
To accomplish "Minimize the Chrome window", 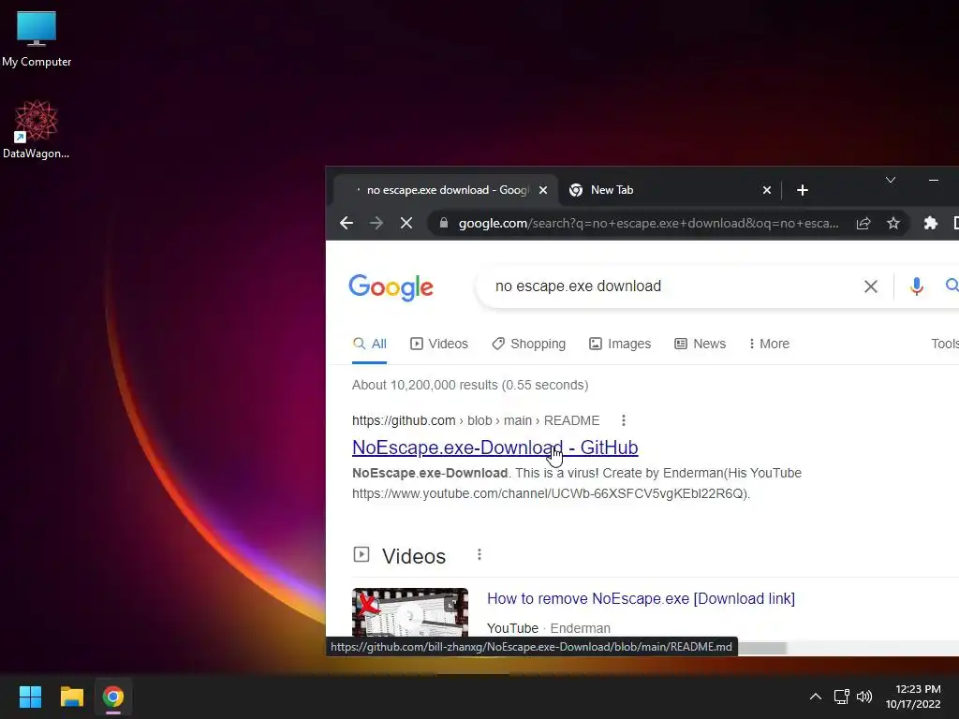I will coord(934,180).
